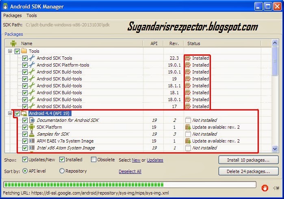
Task: Click the red stop hand icon
Action: 265,188
